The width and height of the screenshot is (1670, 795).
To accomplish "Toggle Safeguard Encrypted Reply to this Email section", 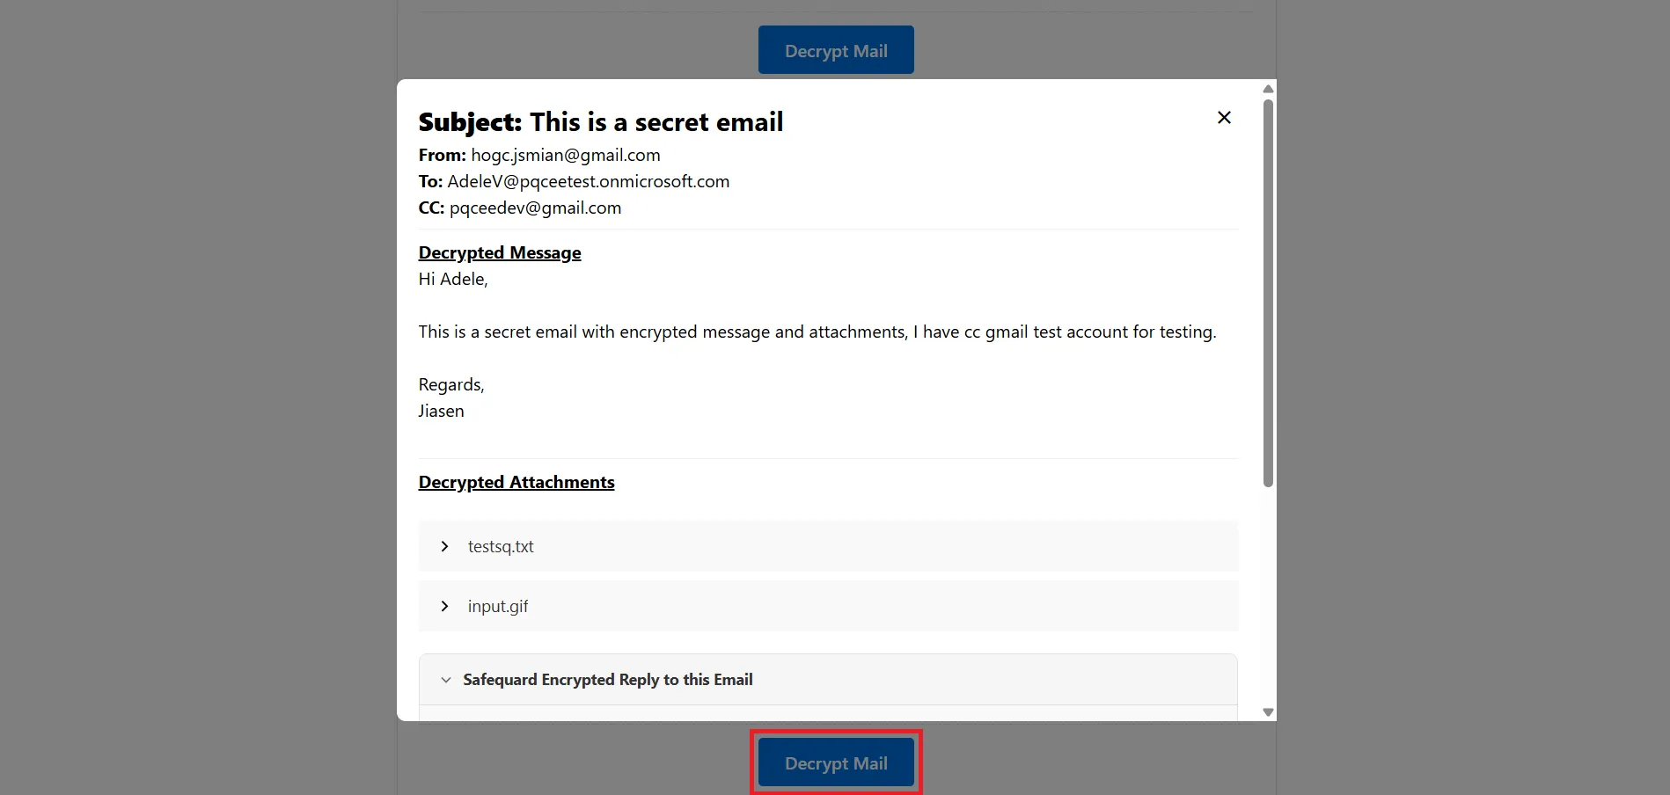I will coord(607,680).
